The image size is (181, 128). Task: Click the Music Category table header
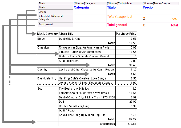47,34
